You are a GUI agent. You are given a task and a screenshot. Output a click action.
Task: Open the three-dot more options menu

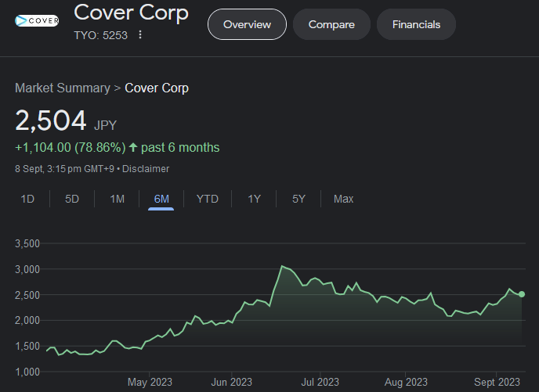(x=140, y=34)
